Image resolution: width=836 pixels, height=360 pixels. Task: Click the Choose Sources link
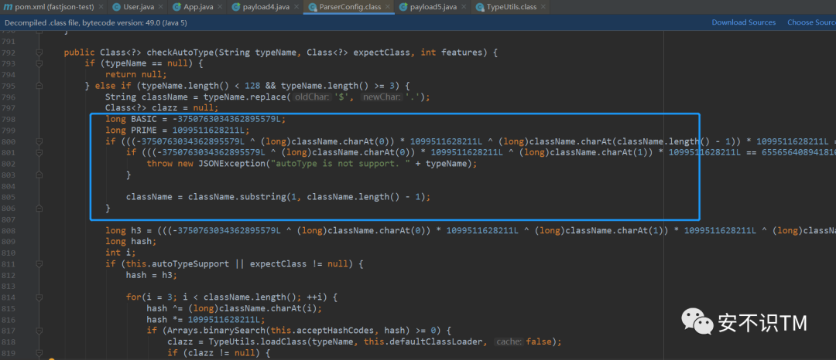click(x=811, y=22)
